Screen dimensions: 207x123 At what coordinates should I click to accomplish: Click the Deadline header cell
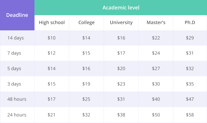[17, 15]
